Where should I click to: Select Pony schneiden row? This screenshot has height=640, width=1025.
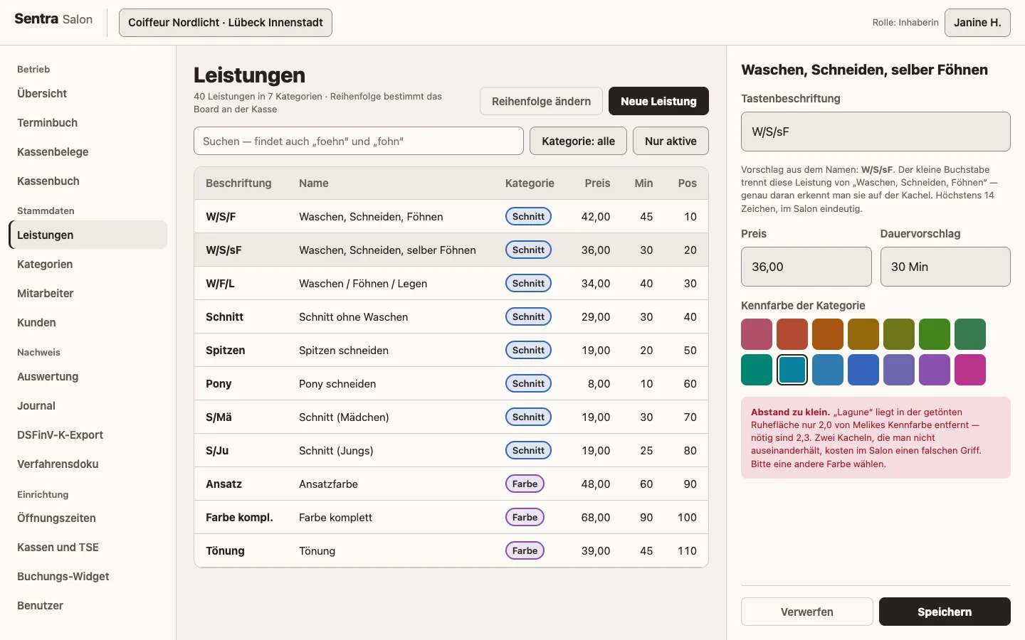coord(451,383)
